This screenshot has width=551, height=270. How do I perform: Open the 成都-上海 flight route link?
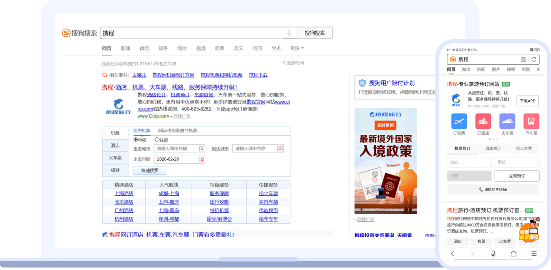pos(169,193)
